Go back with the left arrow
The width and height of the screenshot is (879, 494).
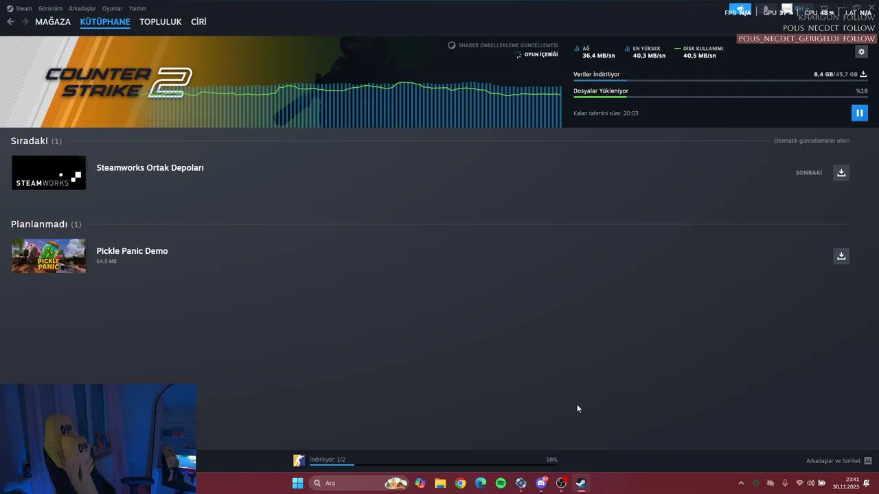[x=10, y=22]
